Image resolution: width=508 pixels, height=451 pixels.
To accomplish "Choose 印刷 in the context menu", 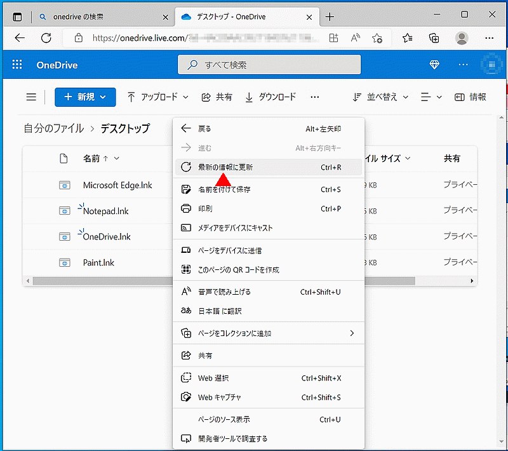I will [268, 208].
